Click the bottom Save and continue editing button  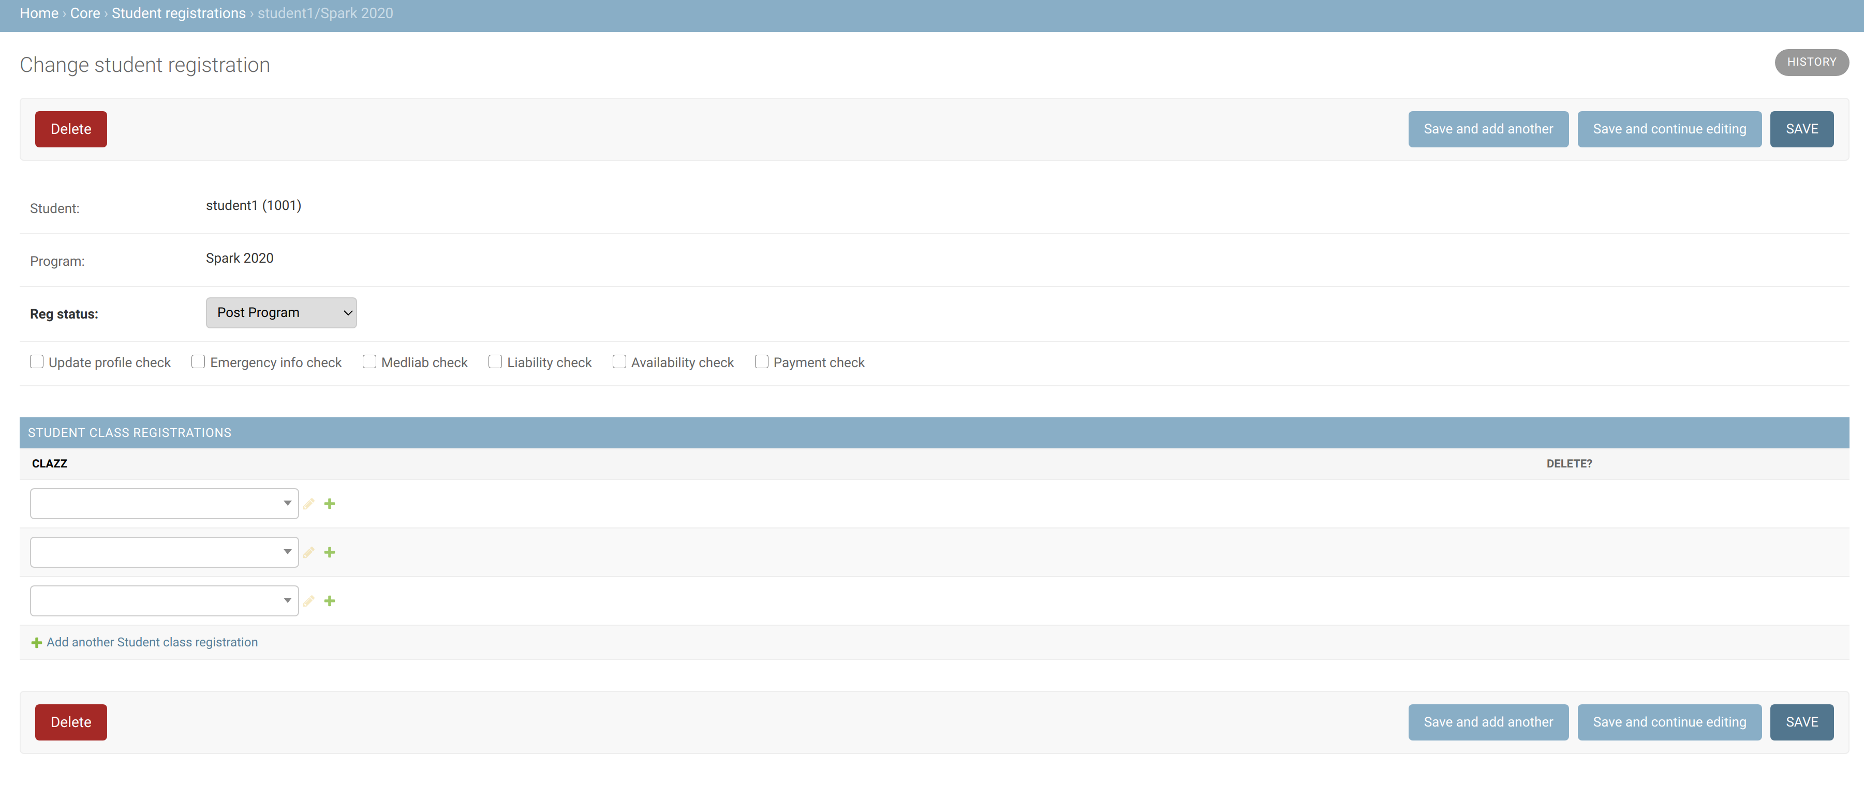(1669, 722)
